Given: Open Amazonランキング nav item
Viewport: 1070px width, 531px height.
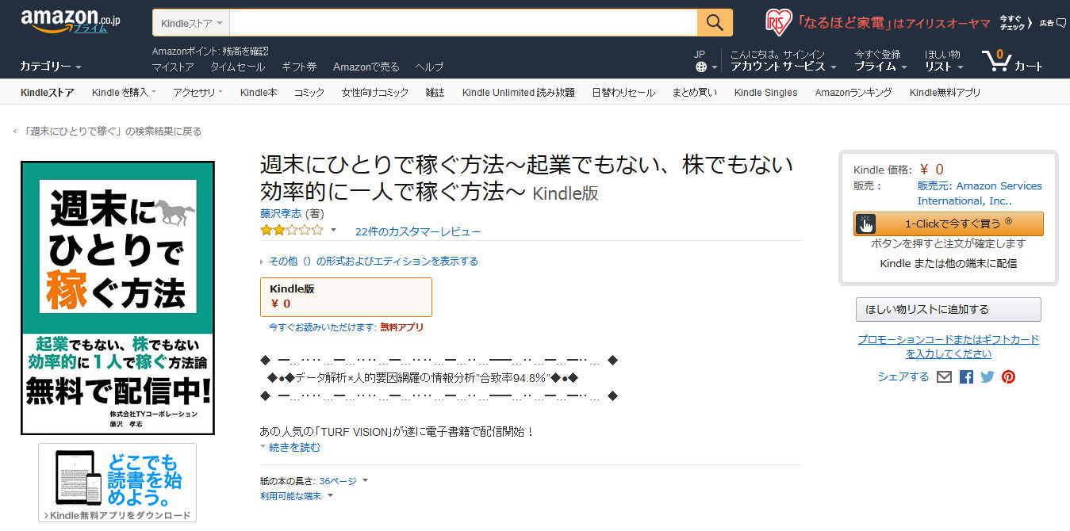Looking at the screenshot, I should [853, 93].
